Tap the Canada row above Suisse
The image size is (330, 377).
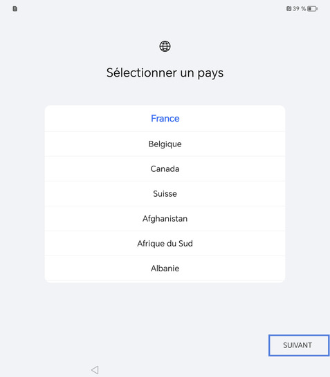coord(165,168)
